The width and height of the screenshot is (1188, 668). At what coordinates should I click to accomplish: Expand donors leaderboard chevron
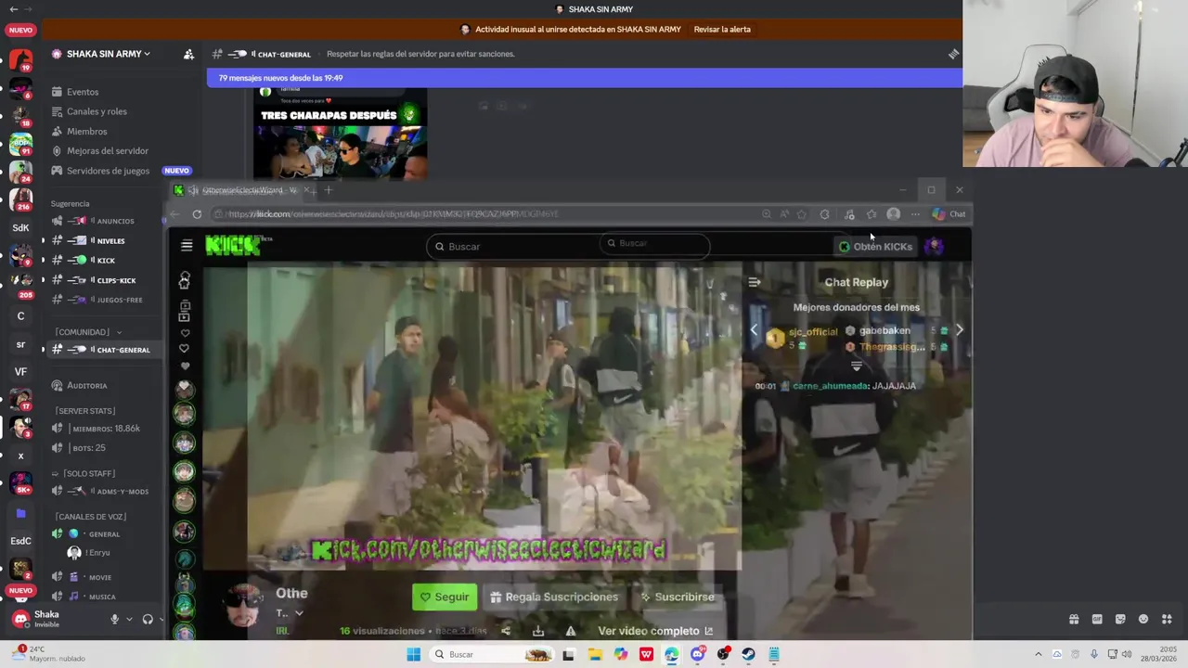[857, 366]
